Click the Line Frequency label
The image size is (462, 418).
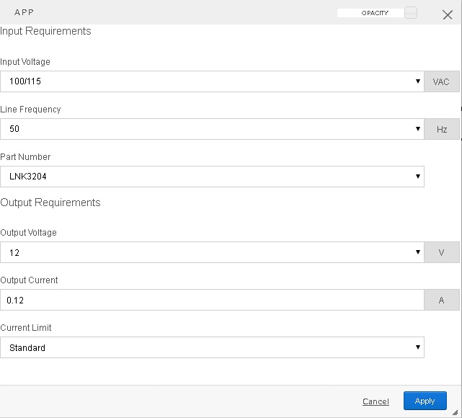tap(30, 110)
